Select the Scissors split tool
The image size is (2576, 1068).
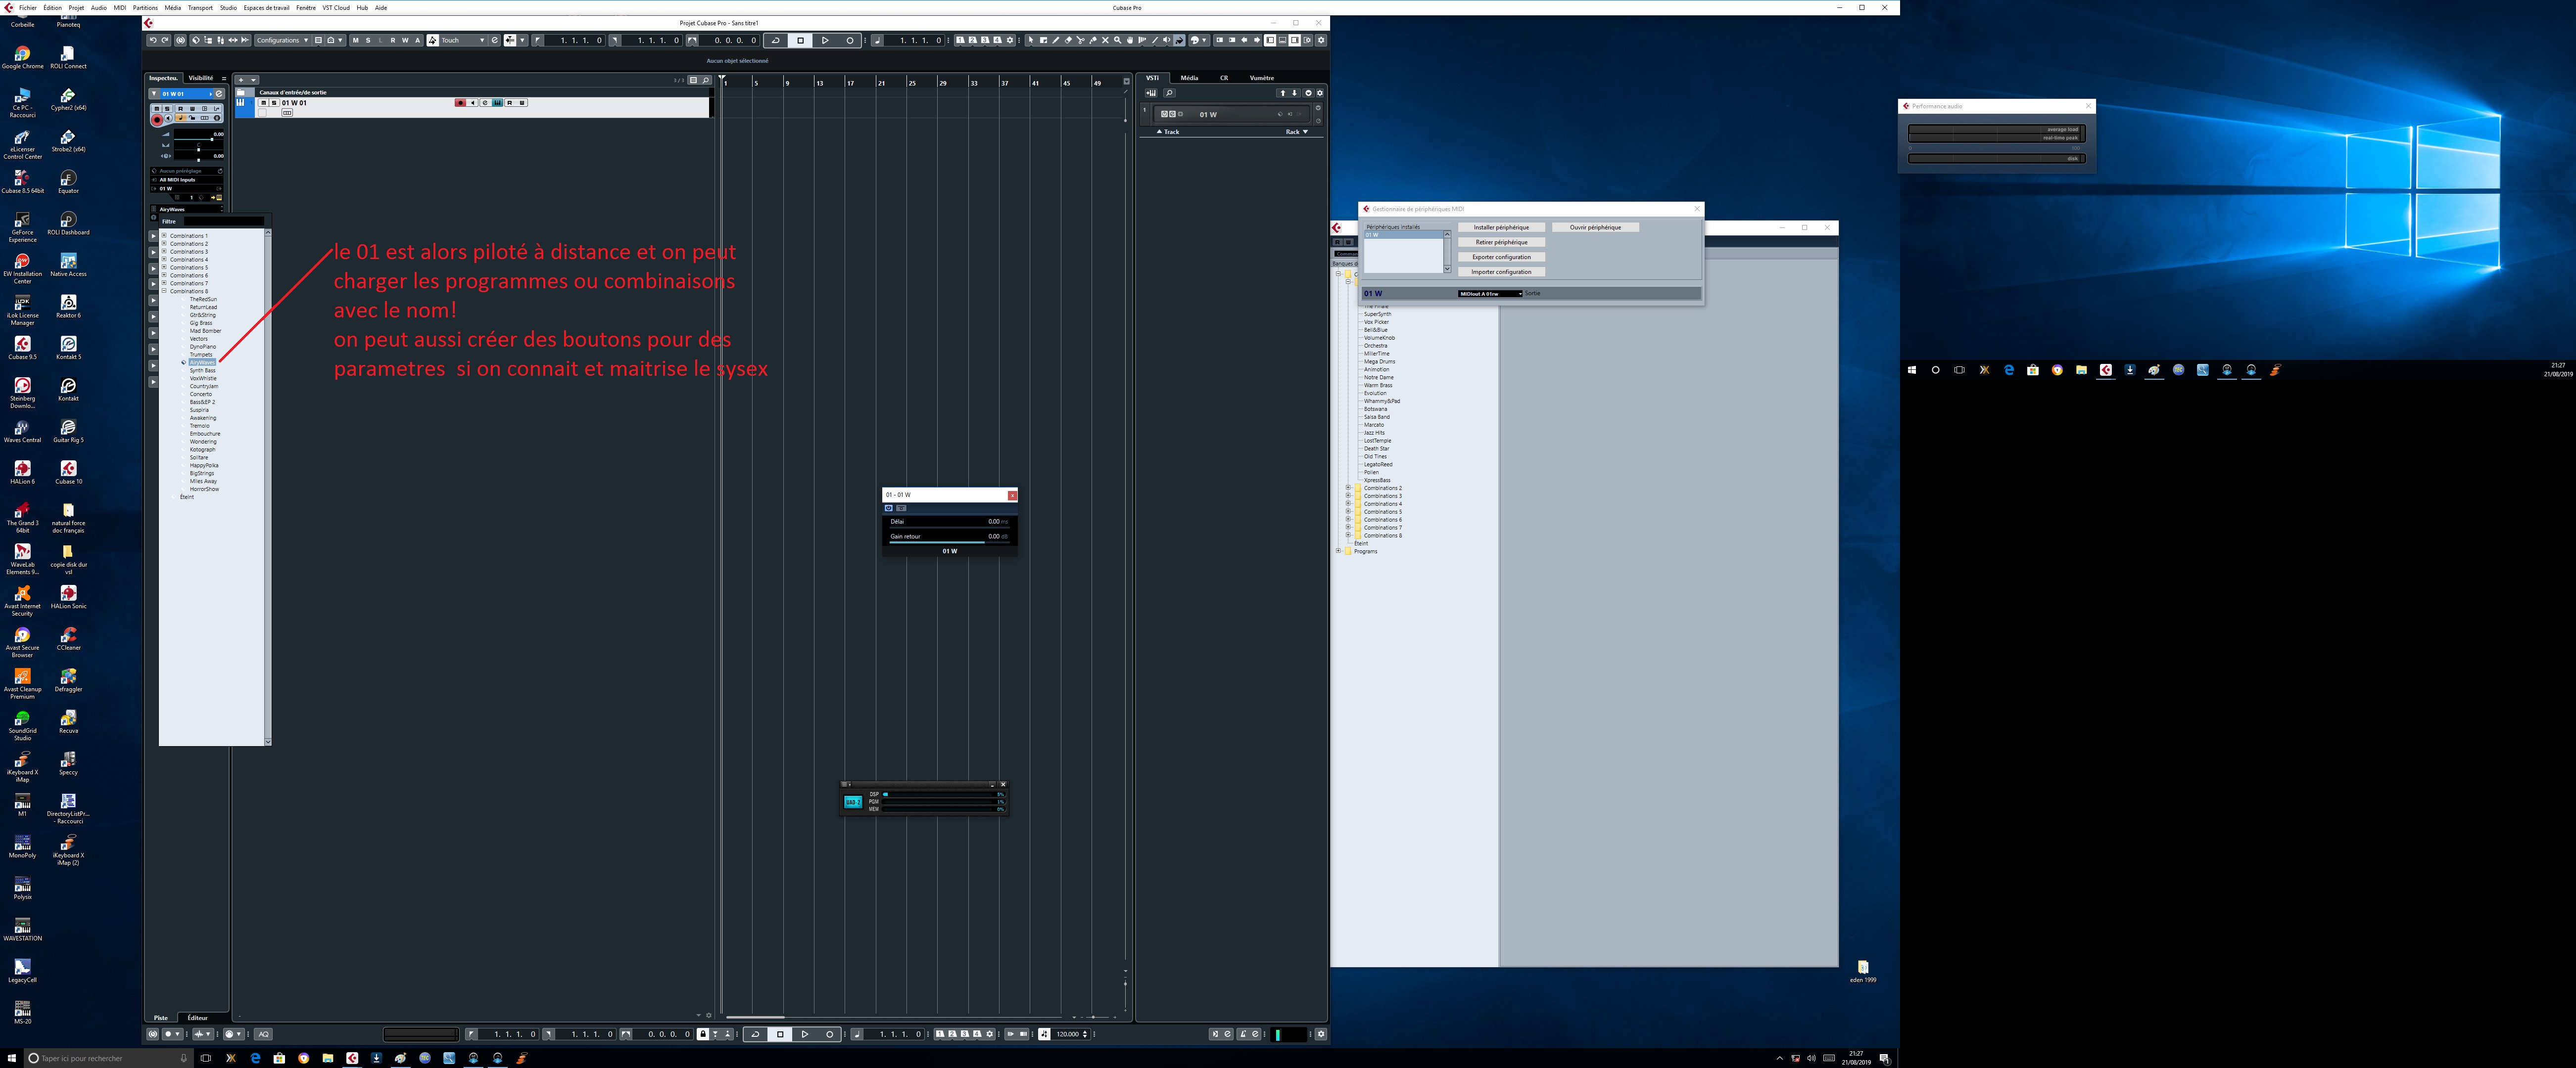(x=1081, y=40)
